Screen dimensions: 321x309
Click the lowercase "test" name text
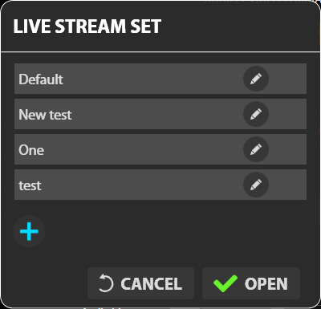pos(30,185)
